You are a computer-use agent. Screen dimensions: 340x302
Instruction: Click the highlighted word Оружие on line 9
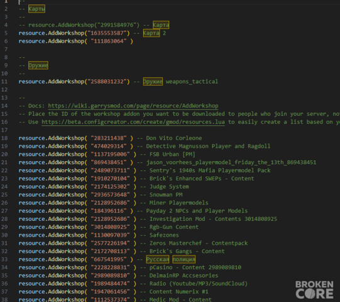tap(38, 65)
